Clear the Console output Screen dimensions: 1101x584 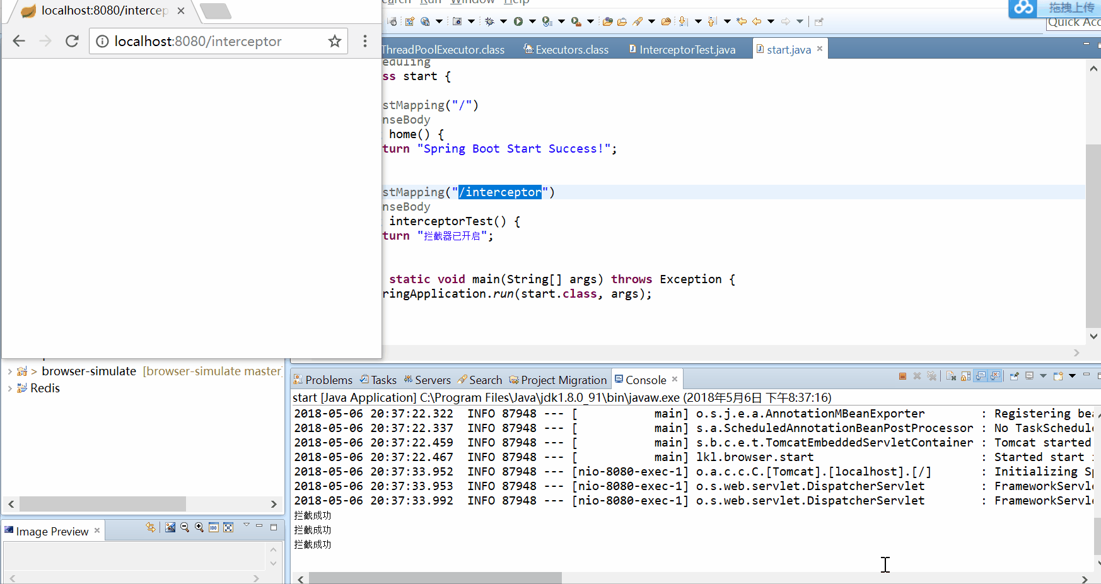[951, 377]
